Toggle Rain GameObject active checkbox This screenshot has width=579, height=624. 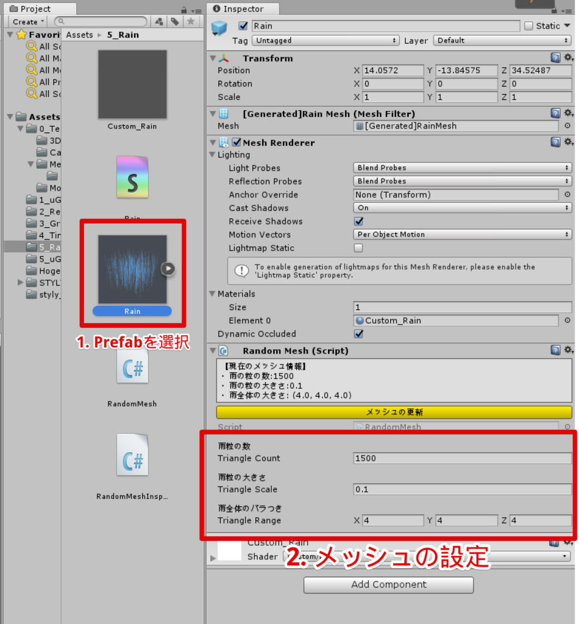pyautogui.click(x=243, y=26)
